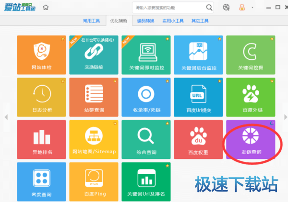Launch 密度查询 four-dot tile

tap(41, 182)
